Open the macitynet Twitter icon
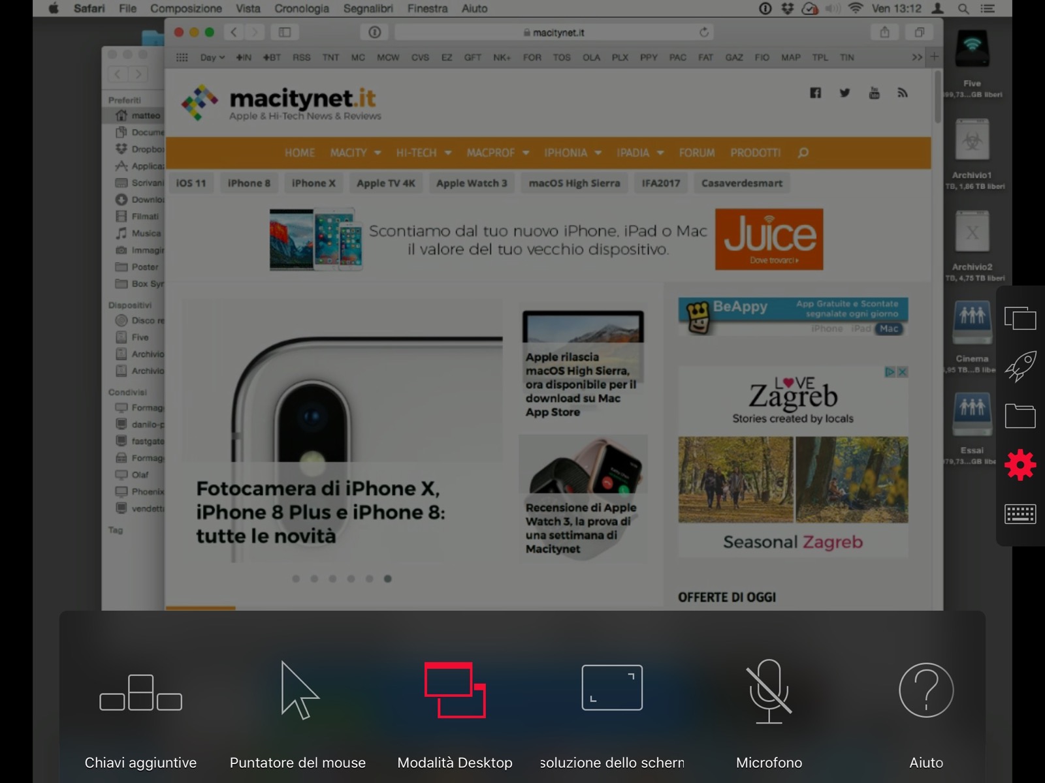The image size is (1045, 783). coord(844,93)
